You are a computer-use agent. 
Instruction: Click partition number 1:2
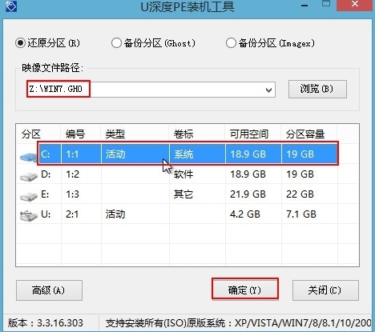72,174
